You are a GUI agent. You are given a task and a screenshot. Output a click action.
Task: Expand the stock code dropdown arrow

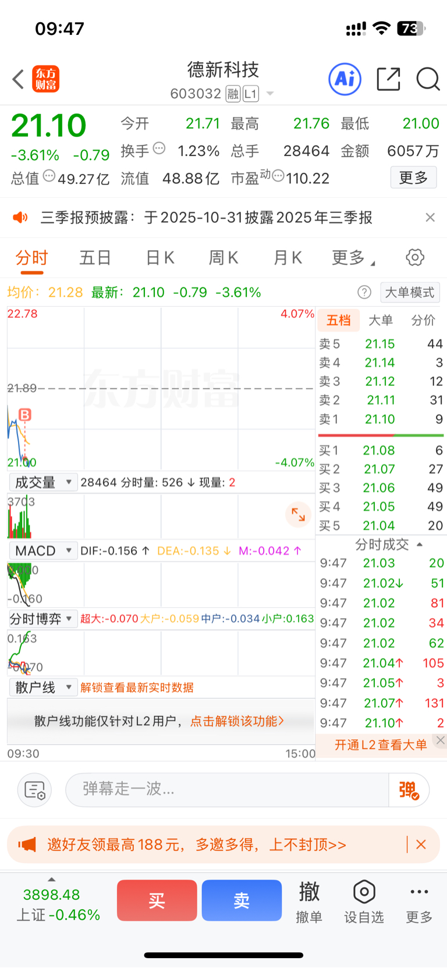(x=270, y=94)
